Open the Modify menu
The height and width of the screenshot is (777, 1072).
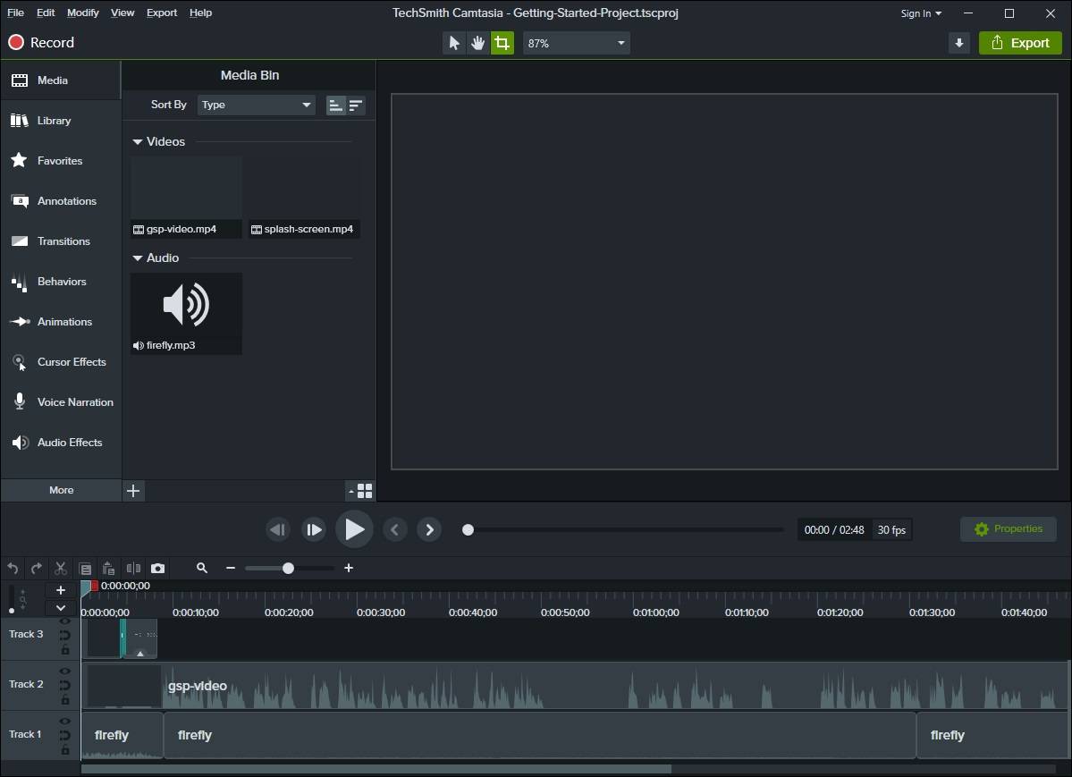(83, 13)
